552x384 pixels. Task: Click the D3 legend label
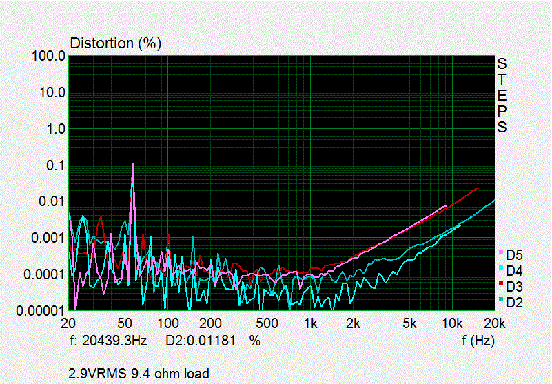(514, 286)
